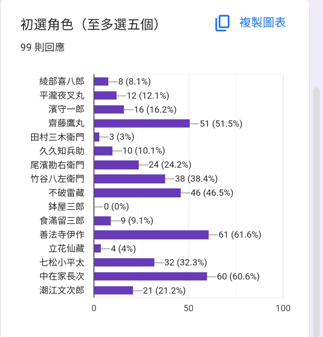Viewport: 323px width, 337px height.
Task: Click the 潮江文次郎 bar
Action: 113,290
